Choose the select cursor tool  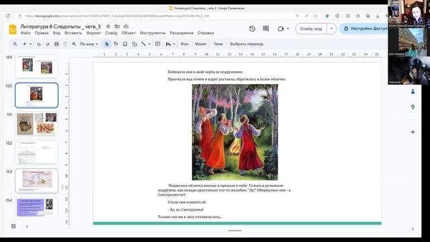(107, 44)
